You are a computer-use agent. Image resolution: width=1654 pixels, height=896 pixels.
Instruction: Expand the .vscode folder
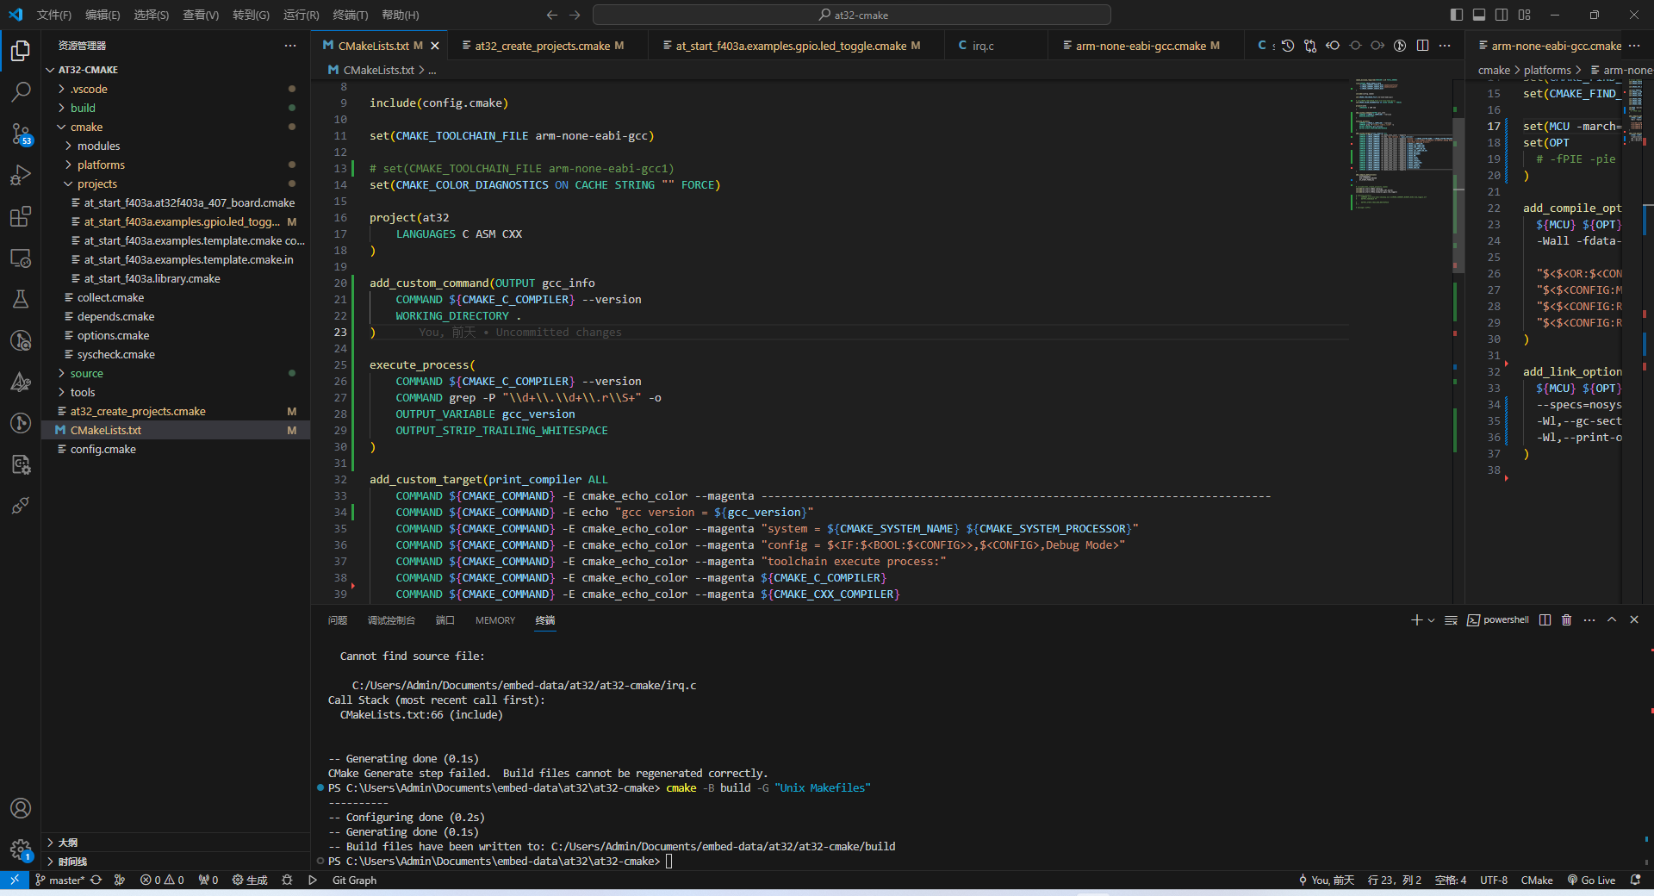[176, 89]
